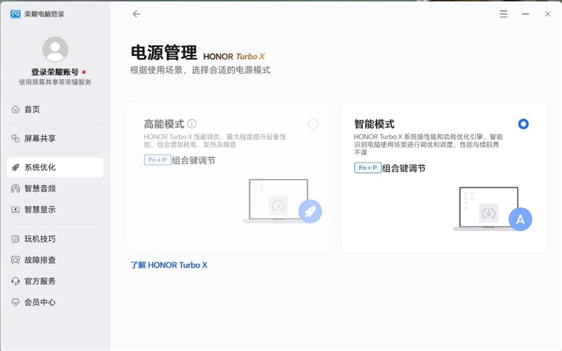The width and height of the screenshot is (562, 351).
Task: Click the troubleshoot icon beside 故障排查
Action: pos(15,260)
